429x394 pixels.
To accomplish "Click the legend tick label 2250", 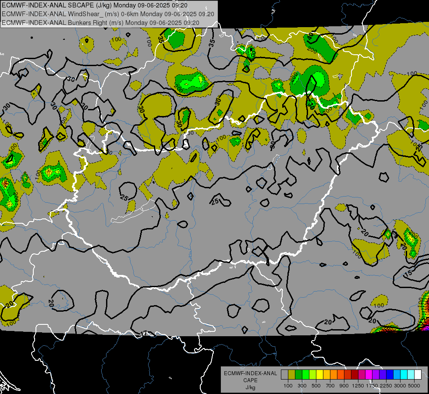I will (386, 386).
